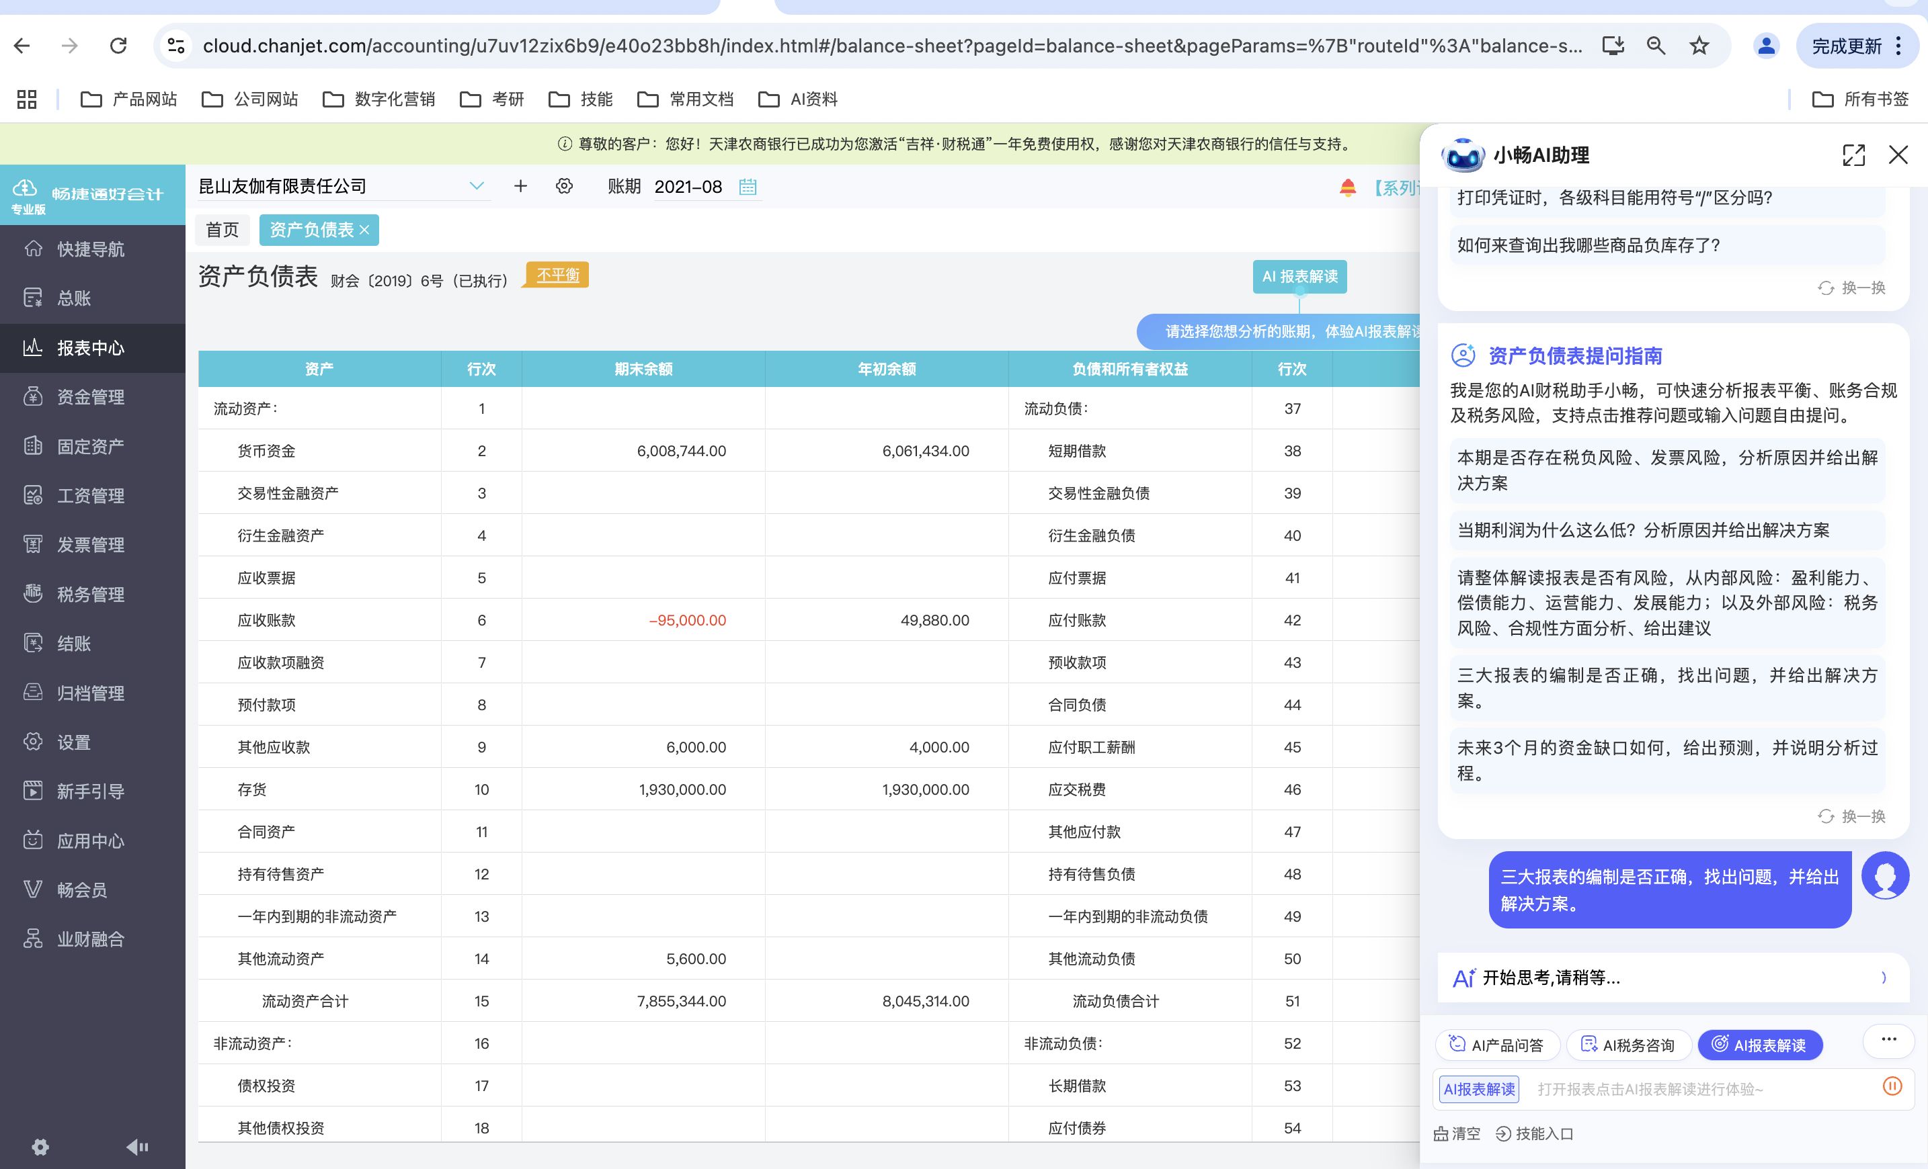Click the notification bell icon
The height and width of the screenshot is (1169, 1928).
coord(1347,187)
